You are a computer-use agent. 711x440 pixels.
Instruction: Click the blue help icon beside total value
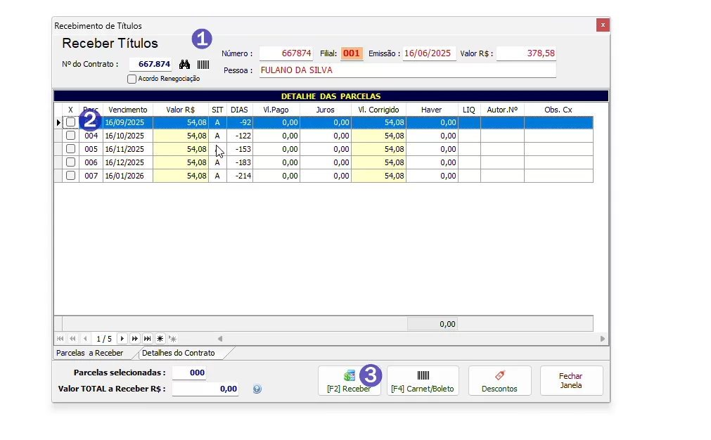[x=257, y=389]
